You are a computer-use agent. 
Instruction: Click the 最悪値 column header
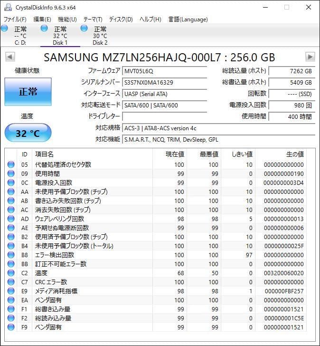(x=204, y=154)
